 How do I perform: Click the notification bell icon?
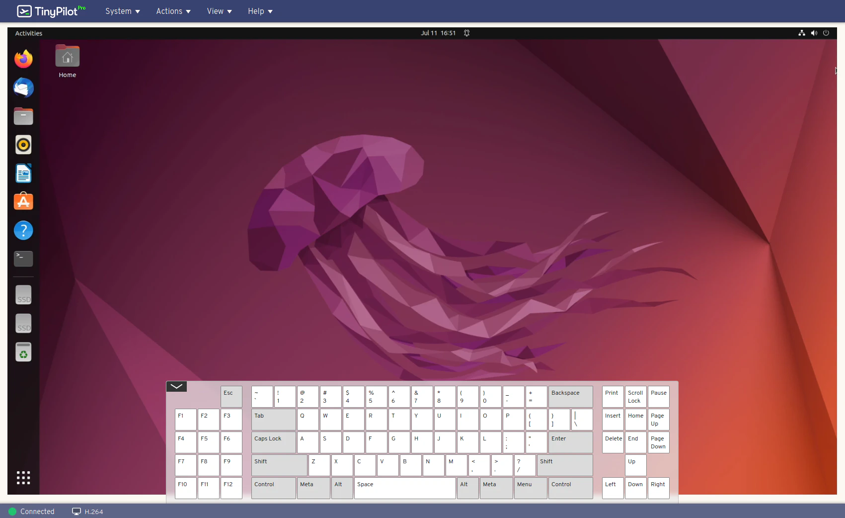pyautogui.click(x=467, y=33)
